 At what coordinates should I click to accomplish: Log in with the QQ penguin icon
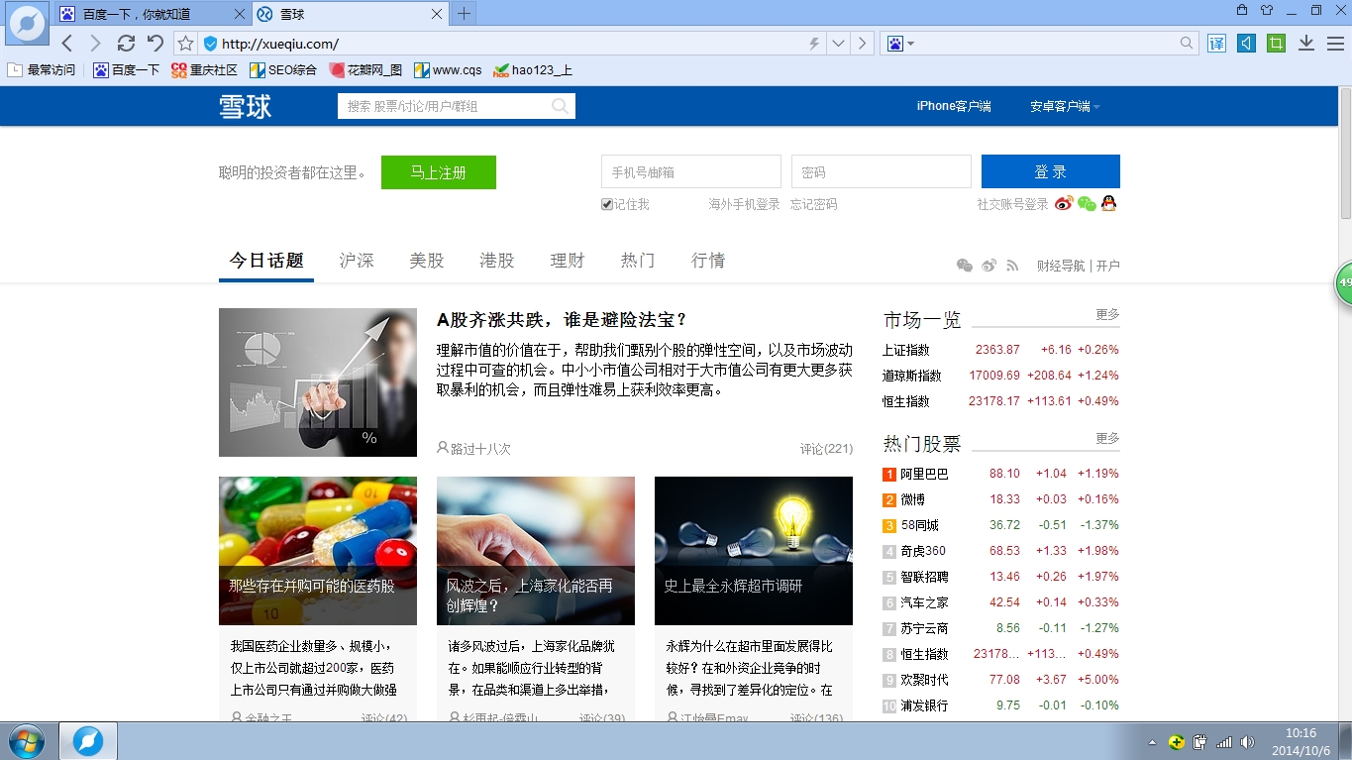[x=1109, y=204]
